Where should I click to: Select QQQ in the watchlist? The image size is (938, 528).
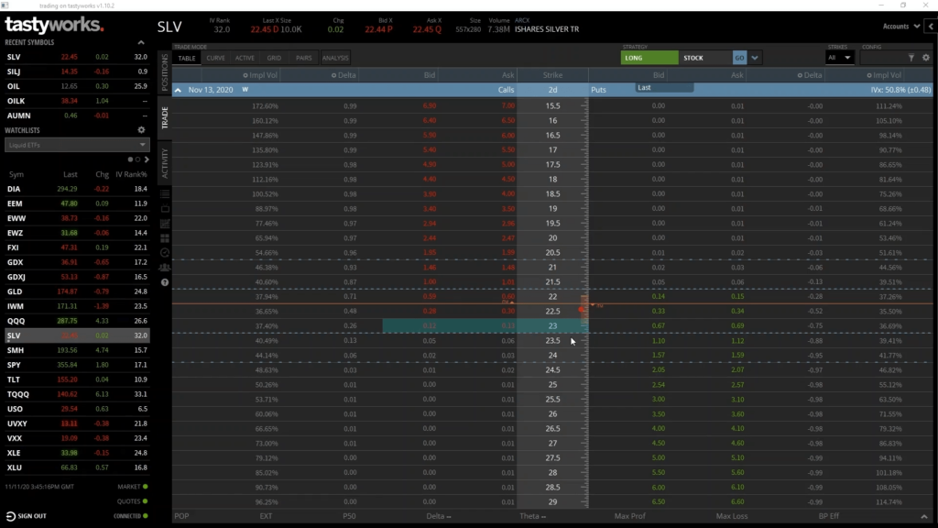pos(15,321)
